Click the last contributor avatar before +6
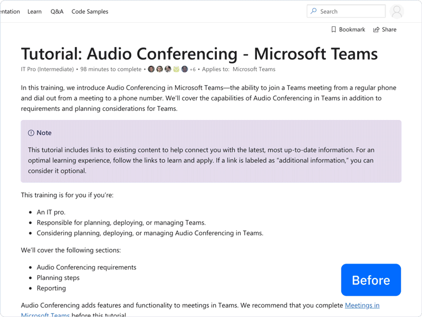Image resolution: width=422 pixels, height=317 pixels. [185, 69]
